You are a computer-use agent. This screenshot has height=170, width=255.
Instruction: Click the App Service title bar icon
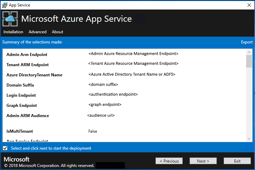(4, 5)
